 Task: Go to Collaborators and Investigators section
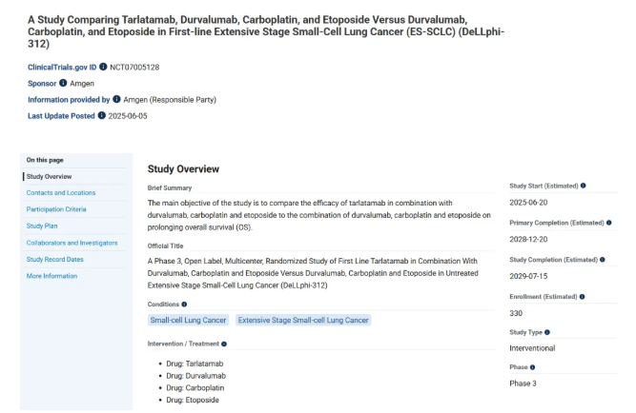pyautogui.click(x=72, y=243)
